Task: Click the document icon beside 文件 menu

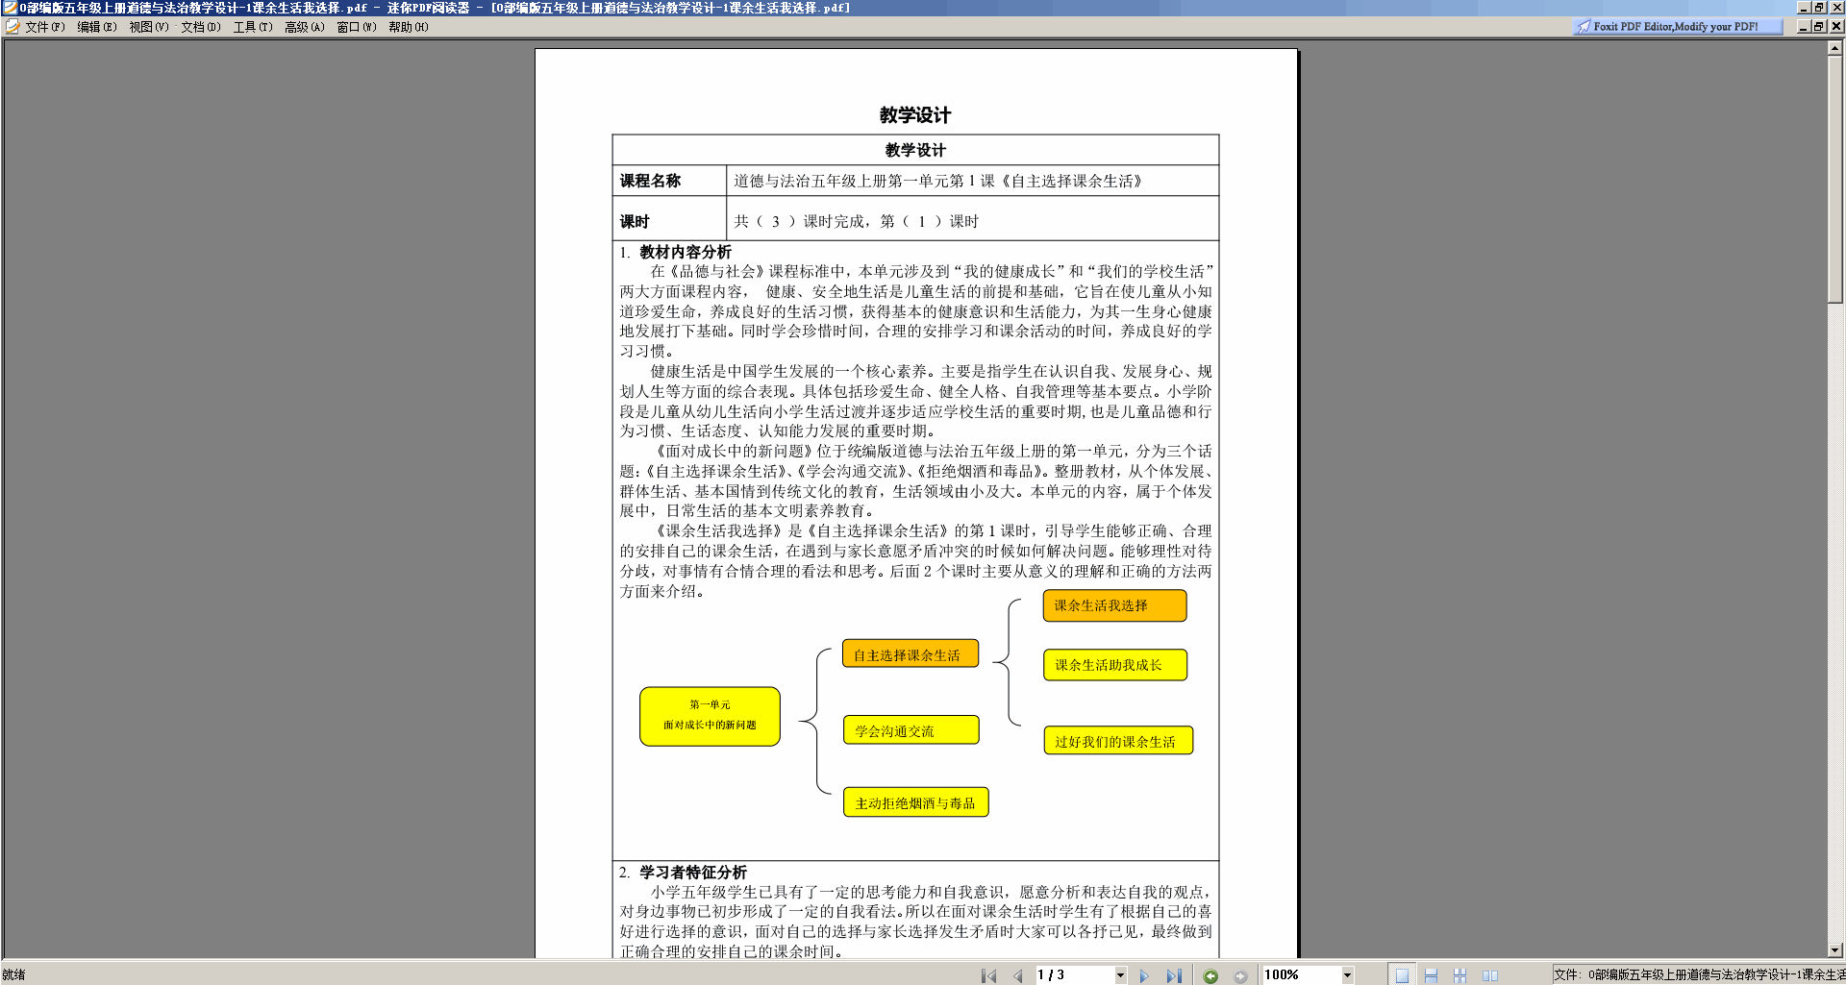Action: tap(12, 27)
